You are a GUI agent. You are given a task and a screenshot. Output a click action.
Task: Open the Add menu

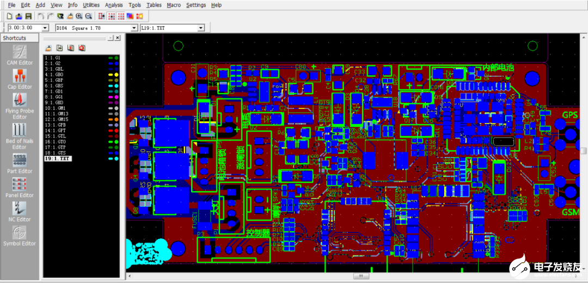pyautogui.click(x=40, y=5)
